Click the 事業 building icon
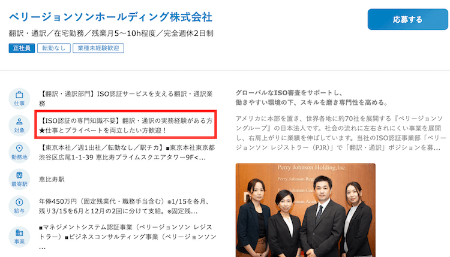Viewport: 450px width, 257px height. click(x=19, y=237)
